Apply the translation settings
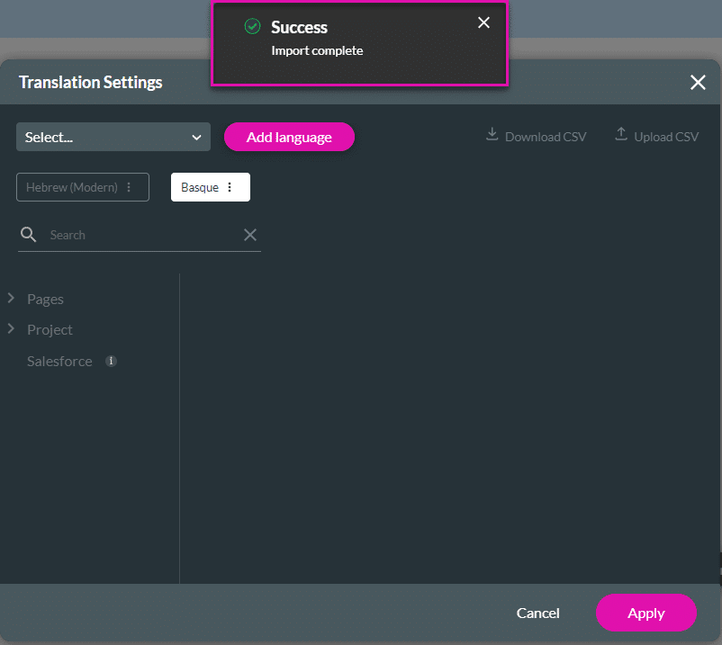Viewport: 722px width, 645px height. pos(645,613)
